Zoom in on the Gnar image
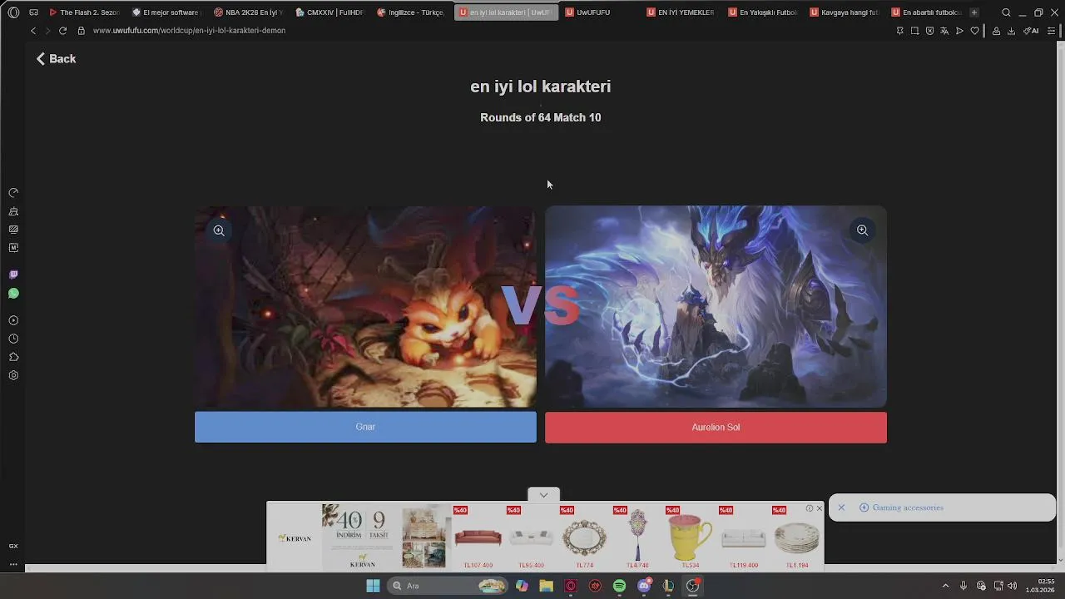 219,230
